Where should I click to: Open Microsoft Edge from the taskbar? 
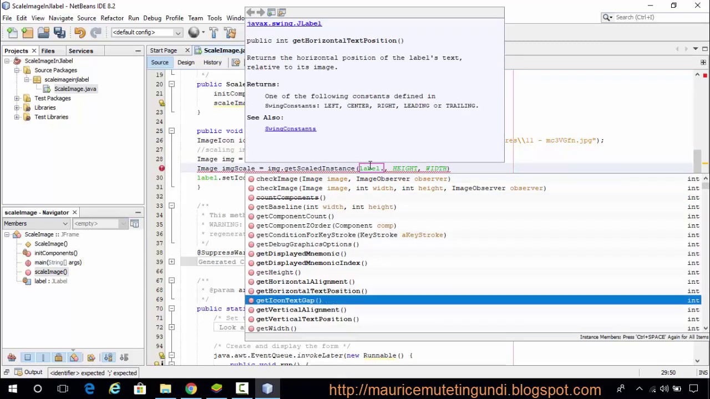click(x=89, y=389)
